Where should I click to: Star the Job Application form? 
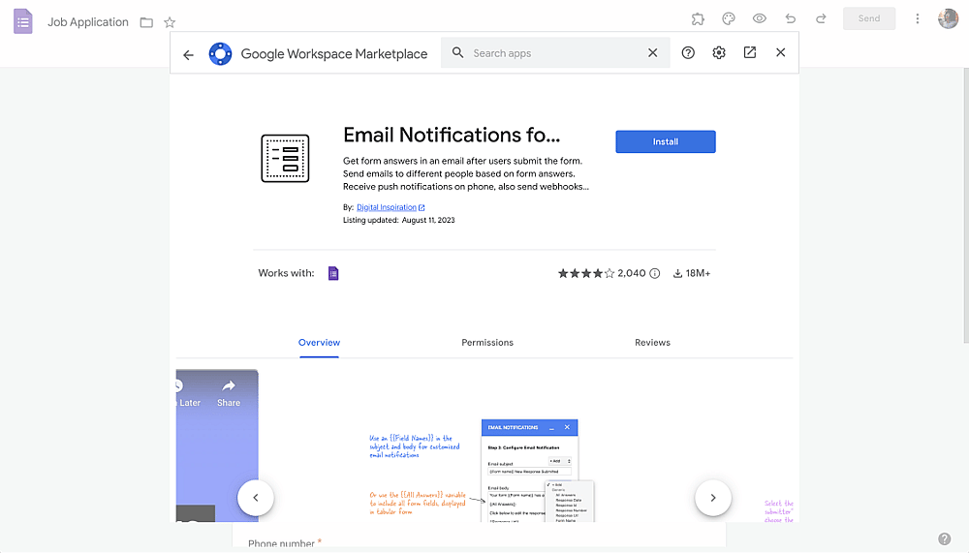click(170, 22)
